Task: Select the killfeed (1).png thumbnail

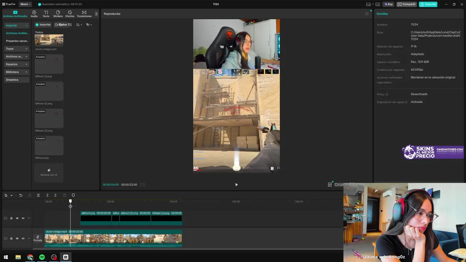Action: [x=49, y=64]
